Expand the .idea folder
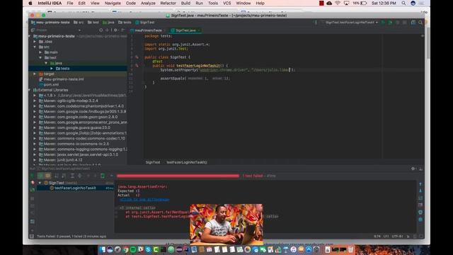The image size is (453, 255). click(35, 42)
